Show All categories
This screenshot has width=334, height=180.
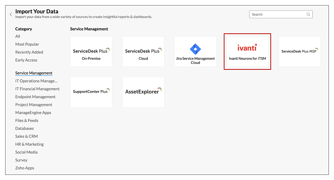18,36
